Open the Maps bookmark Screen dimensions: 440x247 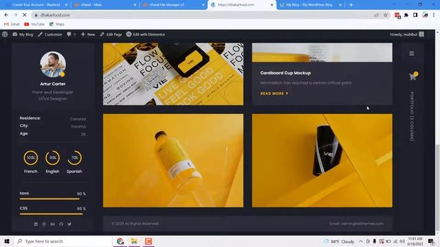(x=56, y=24)
